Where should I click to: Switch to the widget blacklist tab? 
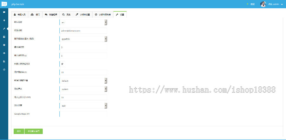pos(103,15)
